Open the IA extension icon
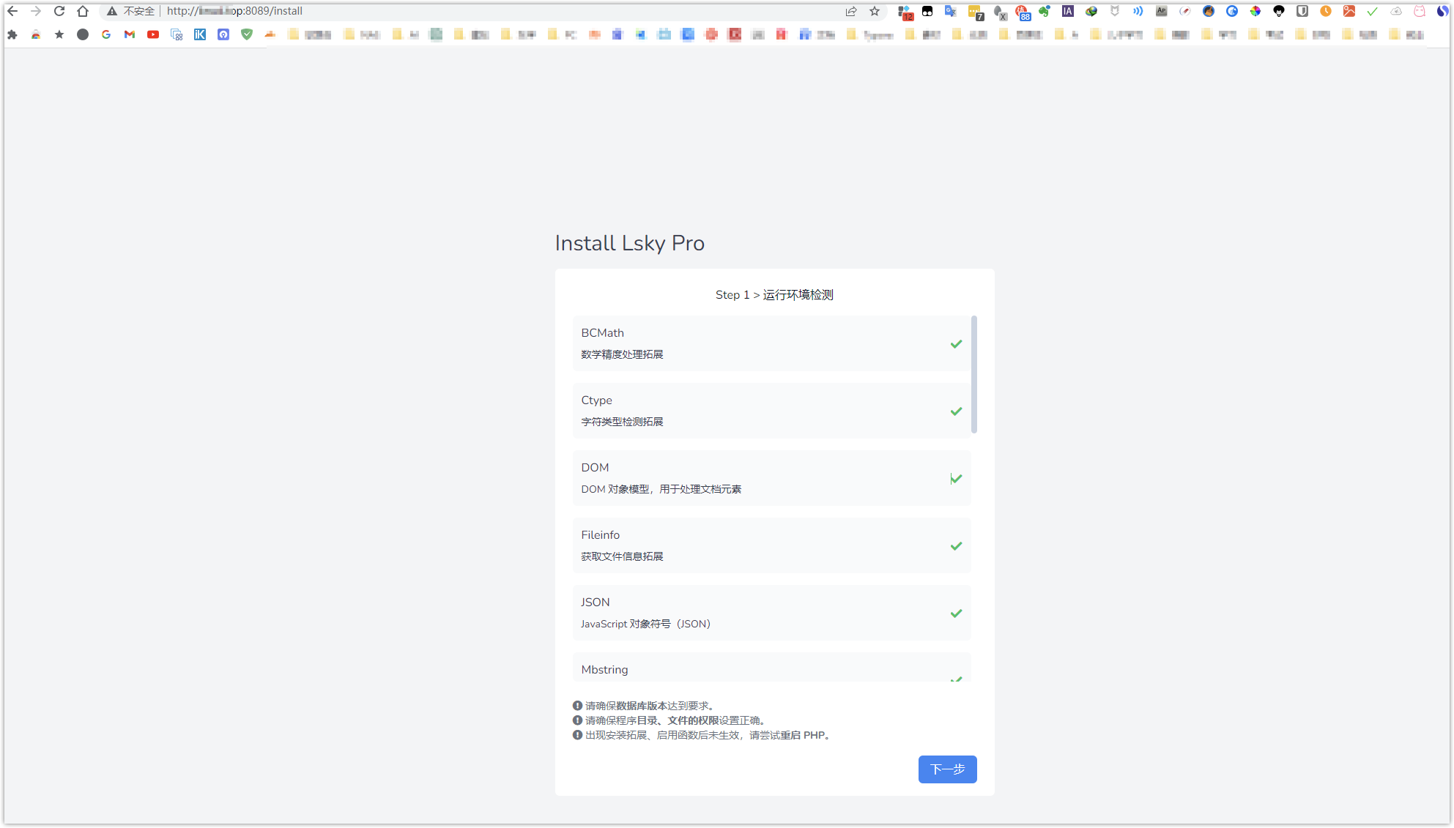Screen dimensions: 1454x828 [1068, 11]
